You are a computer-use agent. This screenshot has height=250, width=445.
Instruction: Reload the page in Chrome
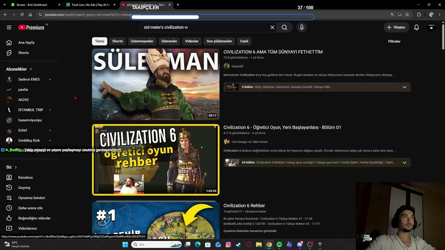22,15
